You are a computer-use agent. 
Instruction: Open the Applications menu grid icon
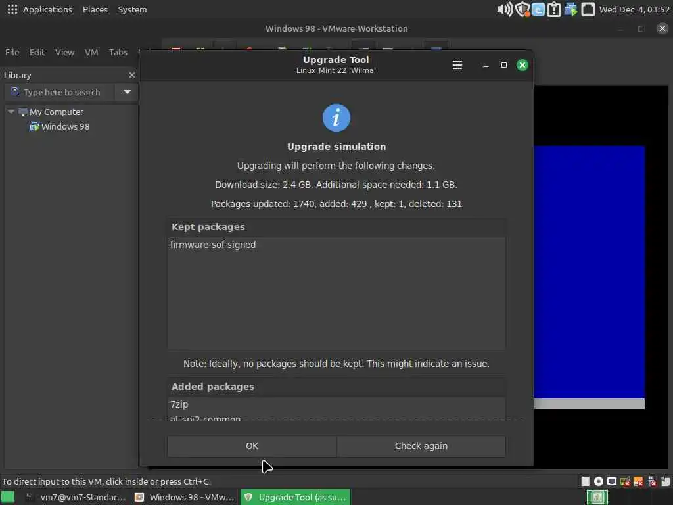pyautogui.click(x=12, y=9)
